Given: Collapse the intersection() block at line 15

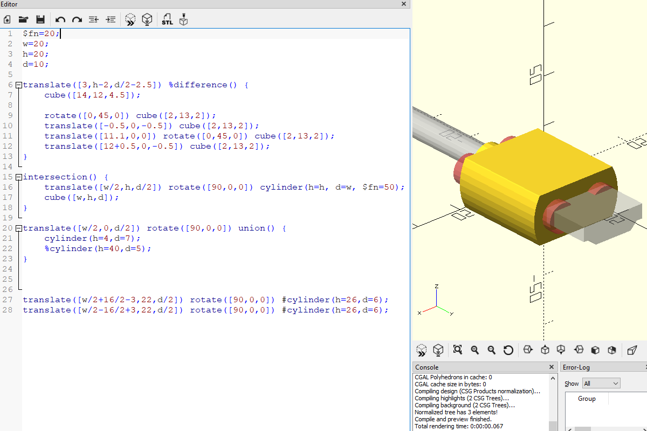Looking at the screenshot, I should (19, 177).
